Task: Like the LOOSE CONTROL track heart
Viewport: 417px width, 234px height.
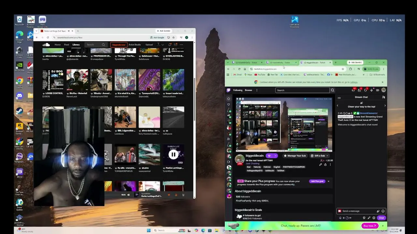Action: click(x=43, y=93)
